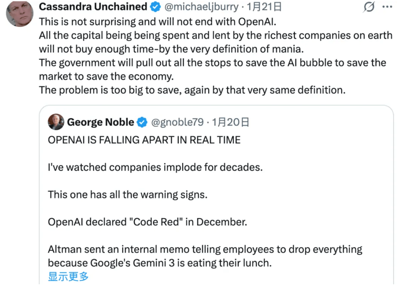Image resolution: width=397 pixels, height=289 pixels.
Task: Click the username Cassandra Unchained
Action: coord(93,6)
